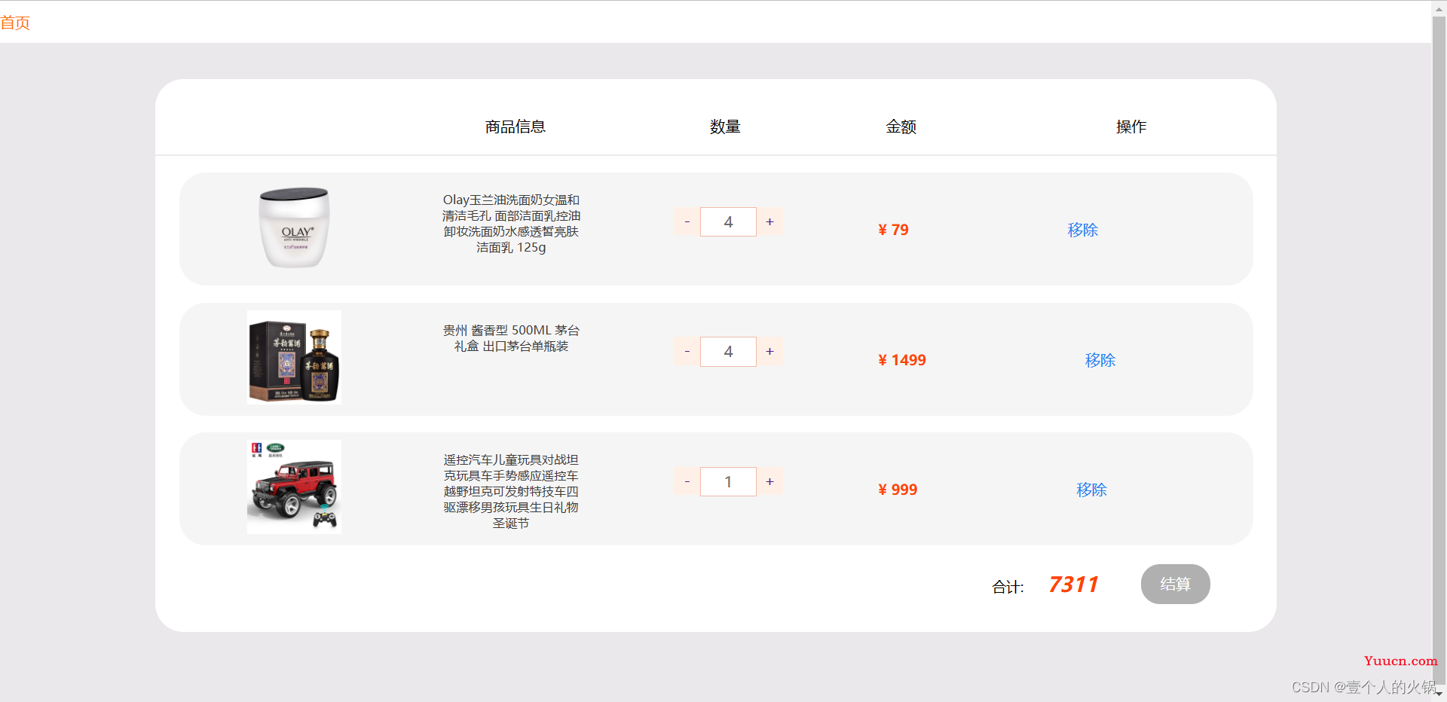Remove the remote control car from cart
The image size is (1447, 702).
1091,490
